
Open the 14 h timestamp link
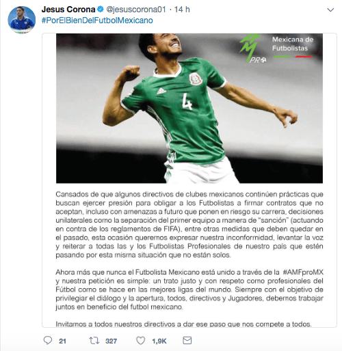pyautogui.click(x=182, y=10)
